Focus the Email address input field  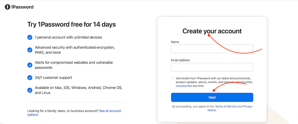(212, 67)
